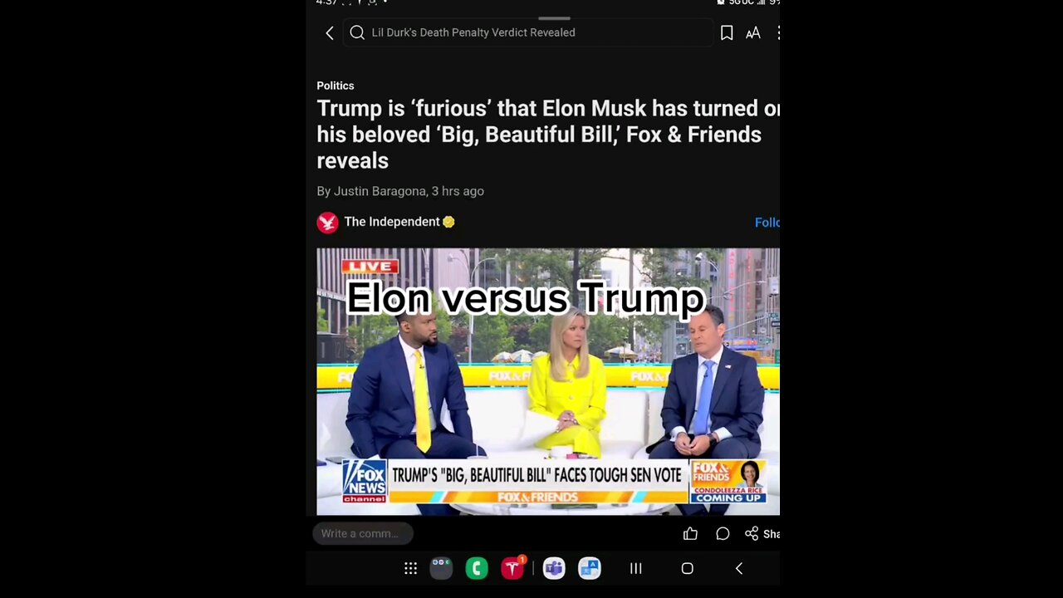Bookmark this article

[x=727, y=32]
